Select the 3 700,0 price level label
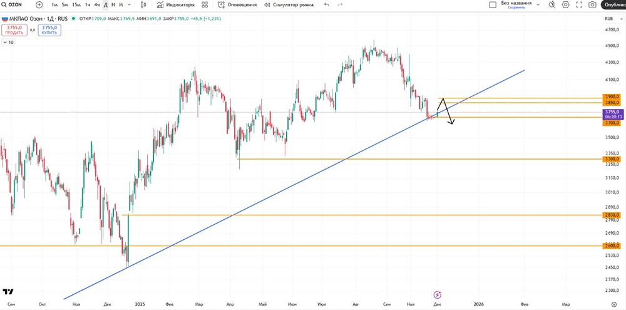Viewport: 626px width, 310px height. (x=612, y=123)
